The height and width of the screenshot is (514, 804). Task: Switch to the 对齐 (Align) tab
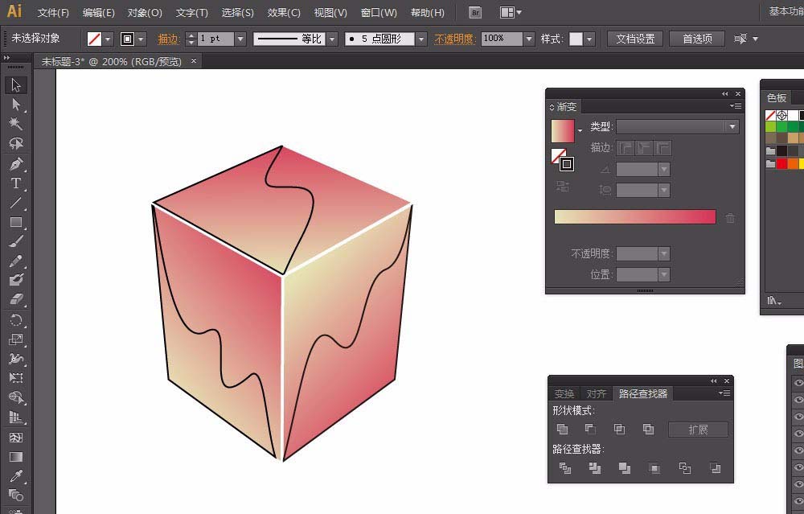596,394
